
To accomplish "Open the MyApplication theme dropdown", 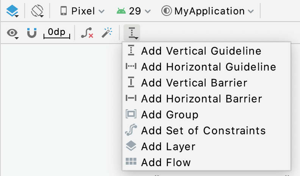I will (208, 11).
